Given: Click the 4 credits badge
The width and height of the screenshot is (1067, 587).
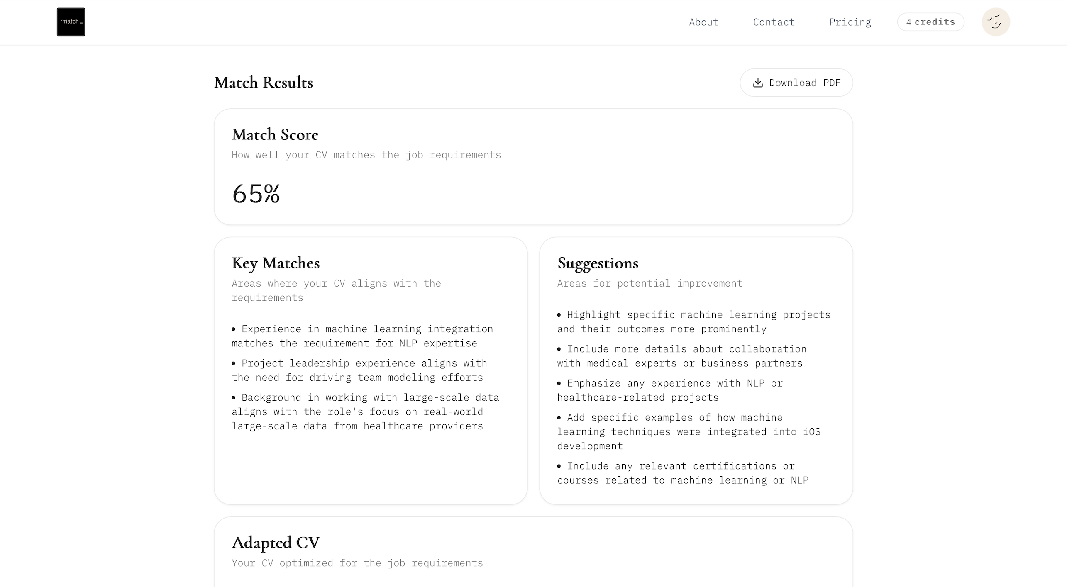Looking at the screenshot, I should (930, 22).
